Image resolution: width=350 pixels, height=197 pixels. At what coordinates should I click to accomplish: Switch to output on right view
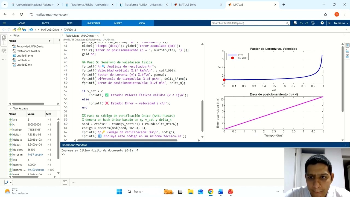point(347,45)
